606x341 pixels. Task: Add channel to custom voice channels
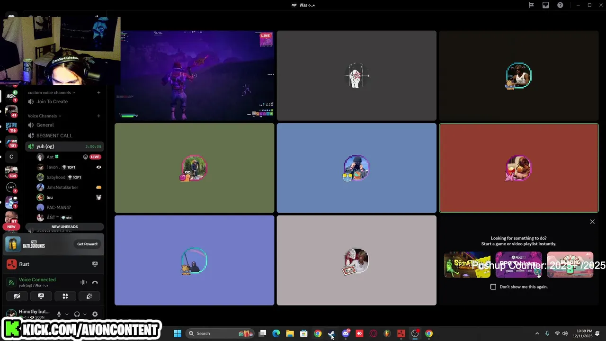(98, 93)
